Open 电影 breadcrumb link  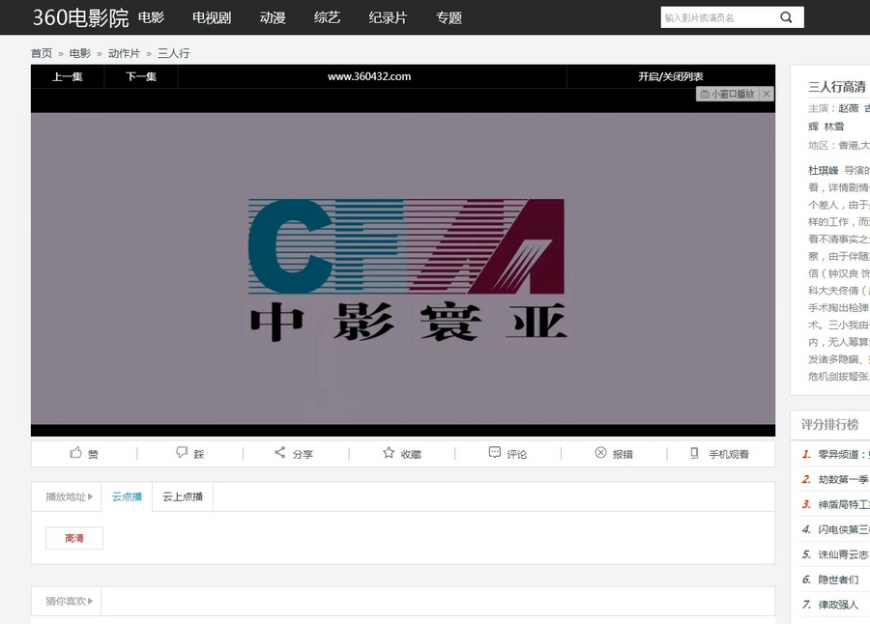click(x=80, y=53)
